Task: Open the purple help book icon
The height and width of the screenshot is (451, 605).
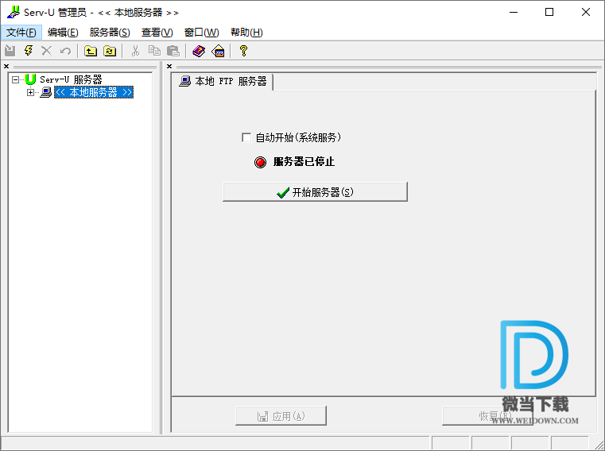Action: 199,51
